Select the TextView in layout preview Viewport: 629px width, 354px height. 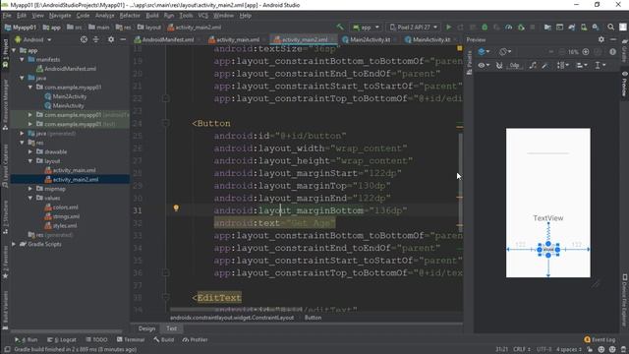click(548, 218)
